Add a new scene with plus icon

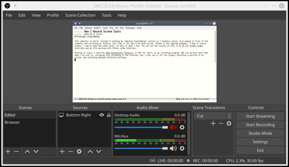pyautogui.click(x=8, y=151)
